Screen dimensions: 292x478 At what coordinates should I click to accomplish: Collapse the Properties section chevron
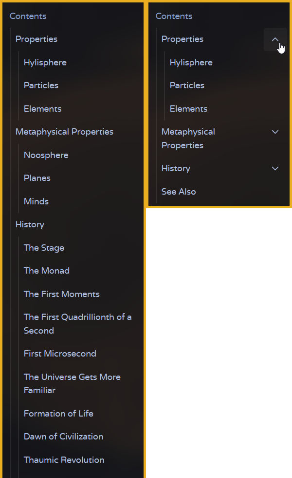coord(275,40)
